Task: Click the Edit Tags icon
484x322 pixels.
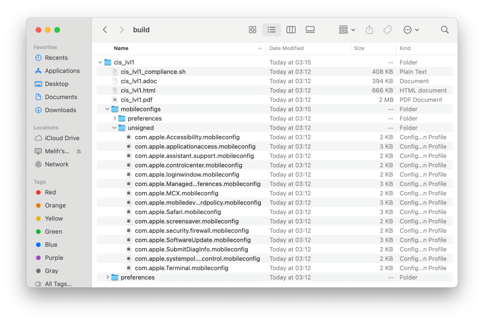Action: (387, 30)
